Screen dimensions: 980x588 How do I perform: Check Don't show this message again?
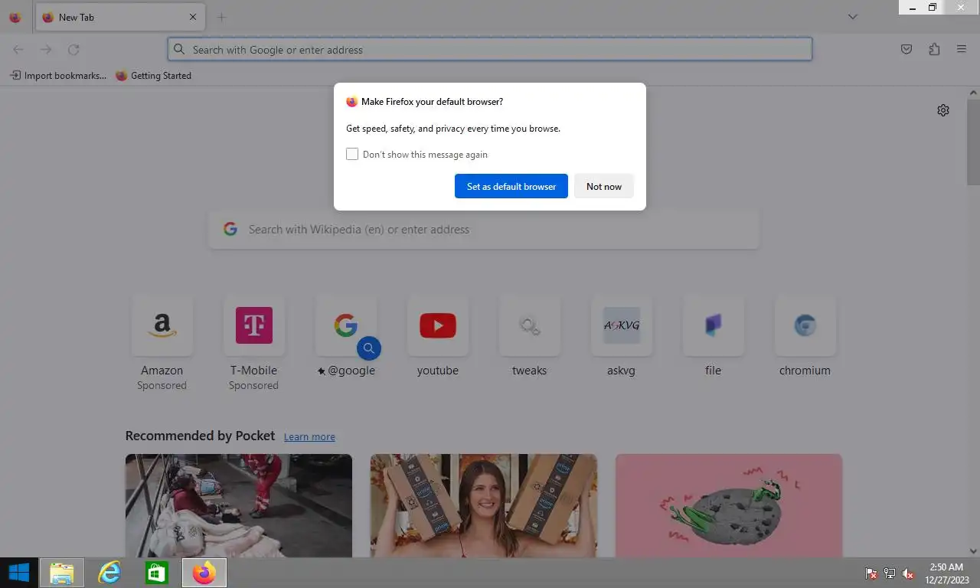[x=352, y=154]
